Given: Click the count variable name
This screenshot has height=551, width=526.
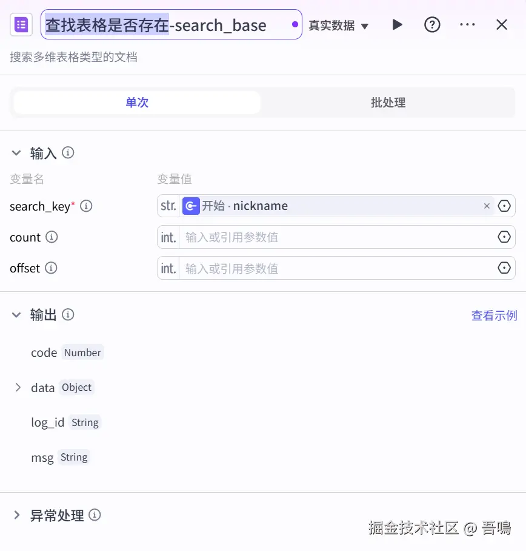Looking at the screenshot, I should point(25,237).
